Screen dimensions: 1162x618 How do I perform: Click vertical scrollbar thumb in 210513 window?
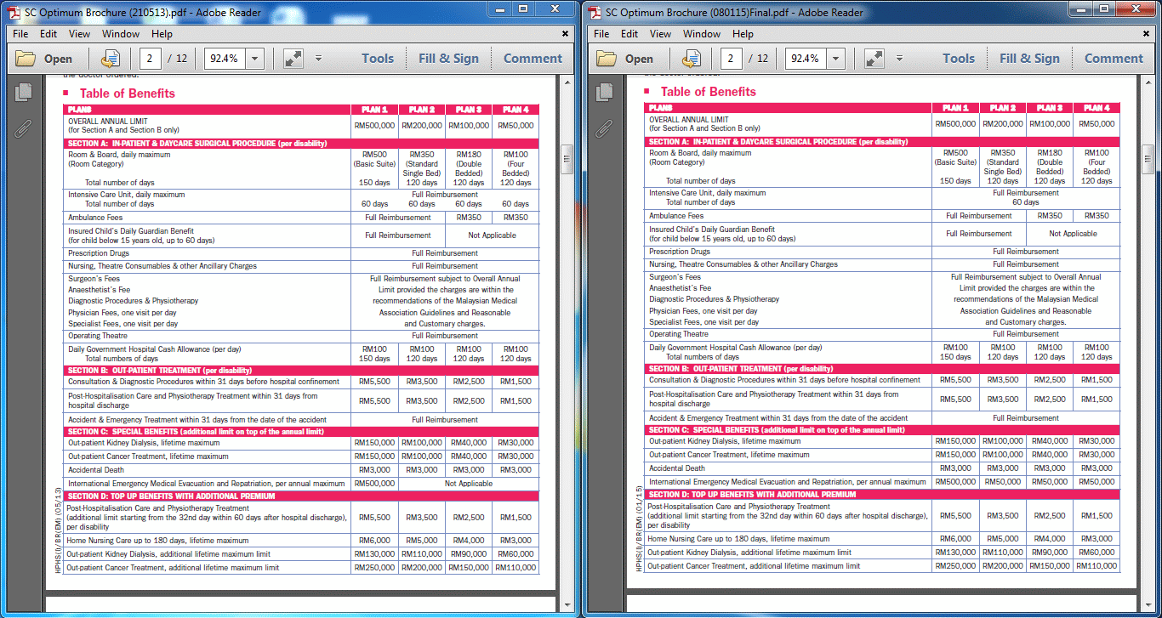567,159
